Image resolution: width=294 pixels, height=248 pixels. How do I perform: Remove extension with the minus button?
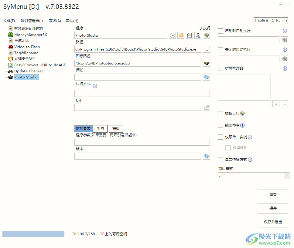coord(285,104)
